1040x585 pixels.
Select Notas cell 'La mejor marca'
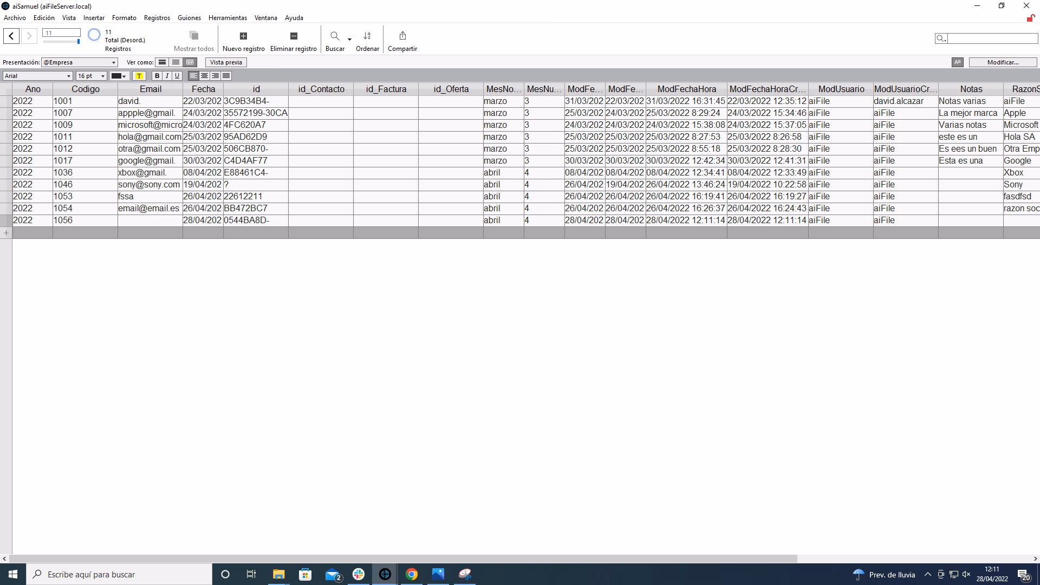[971, 113]
